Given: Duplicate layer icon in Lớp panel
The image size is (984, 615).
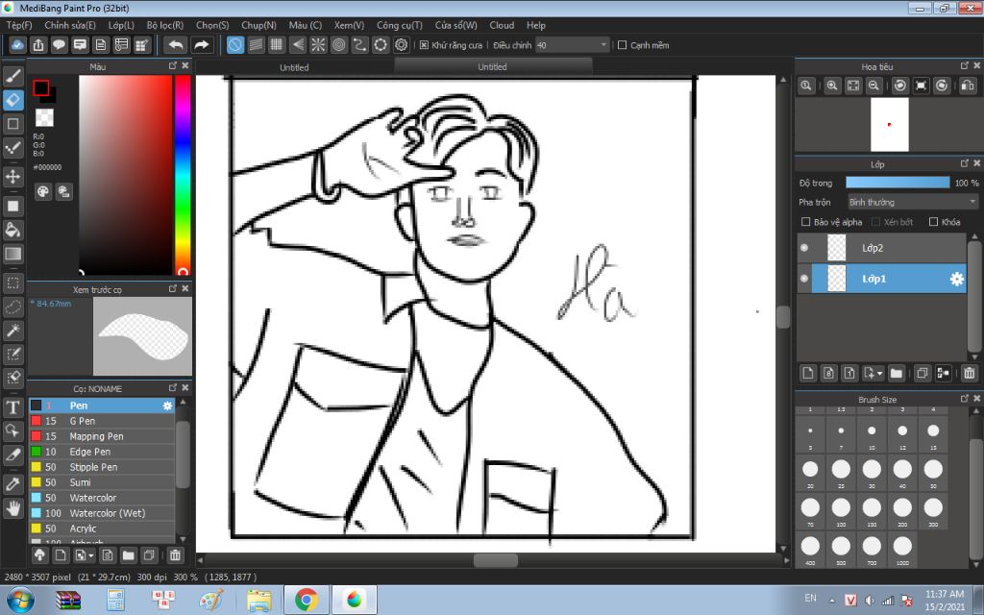Looking at the screenshot, I should point(922,374).
